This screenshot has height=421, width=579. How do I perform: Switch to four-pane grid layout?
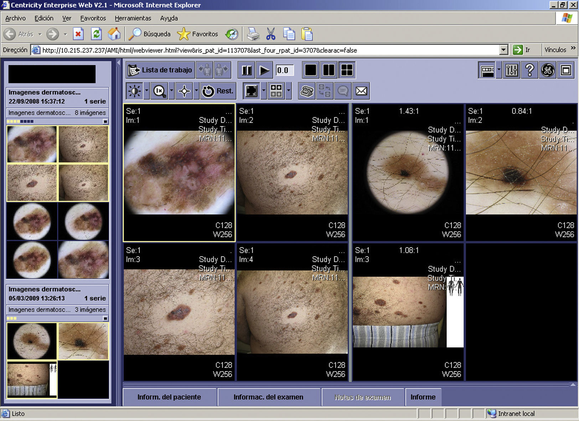pyautogui.click(x=347, y=70)
